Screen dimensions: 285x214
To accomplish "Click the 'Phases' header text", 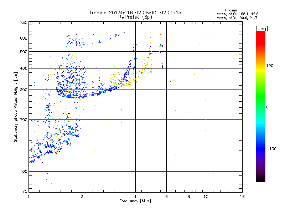I will [230, 10].
